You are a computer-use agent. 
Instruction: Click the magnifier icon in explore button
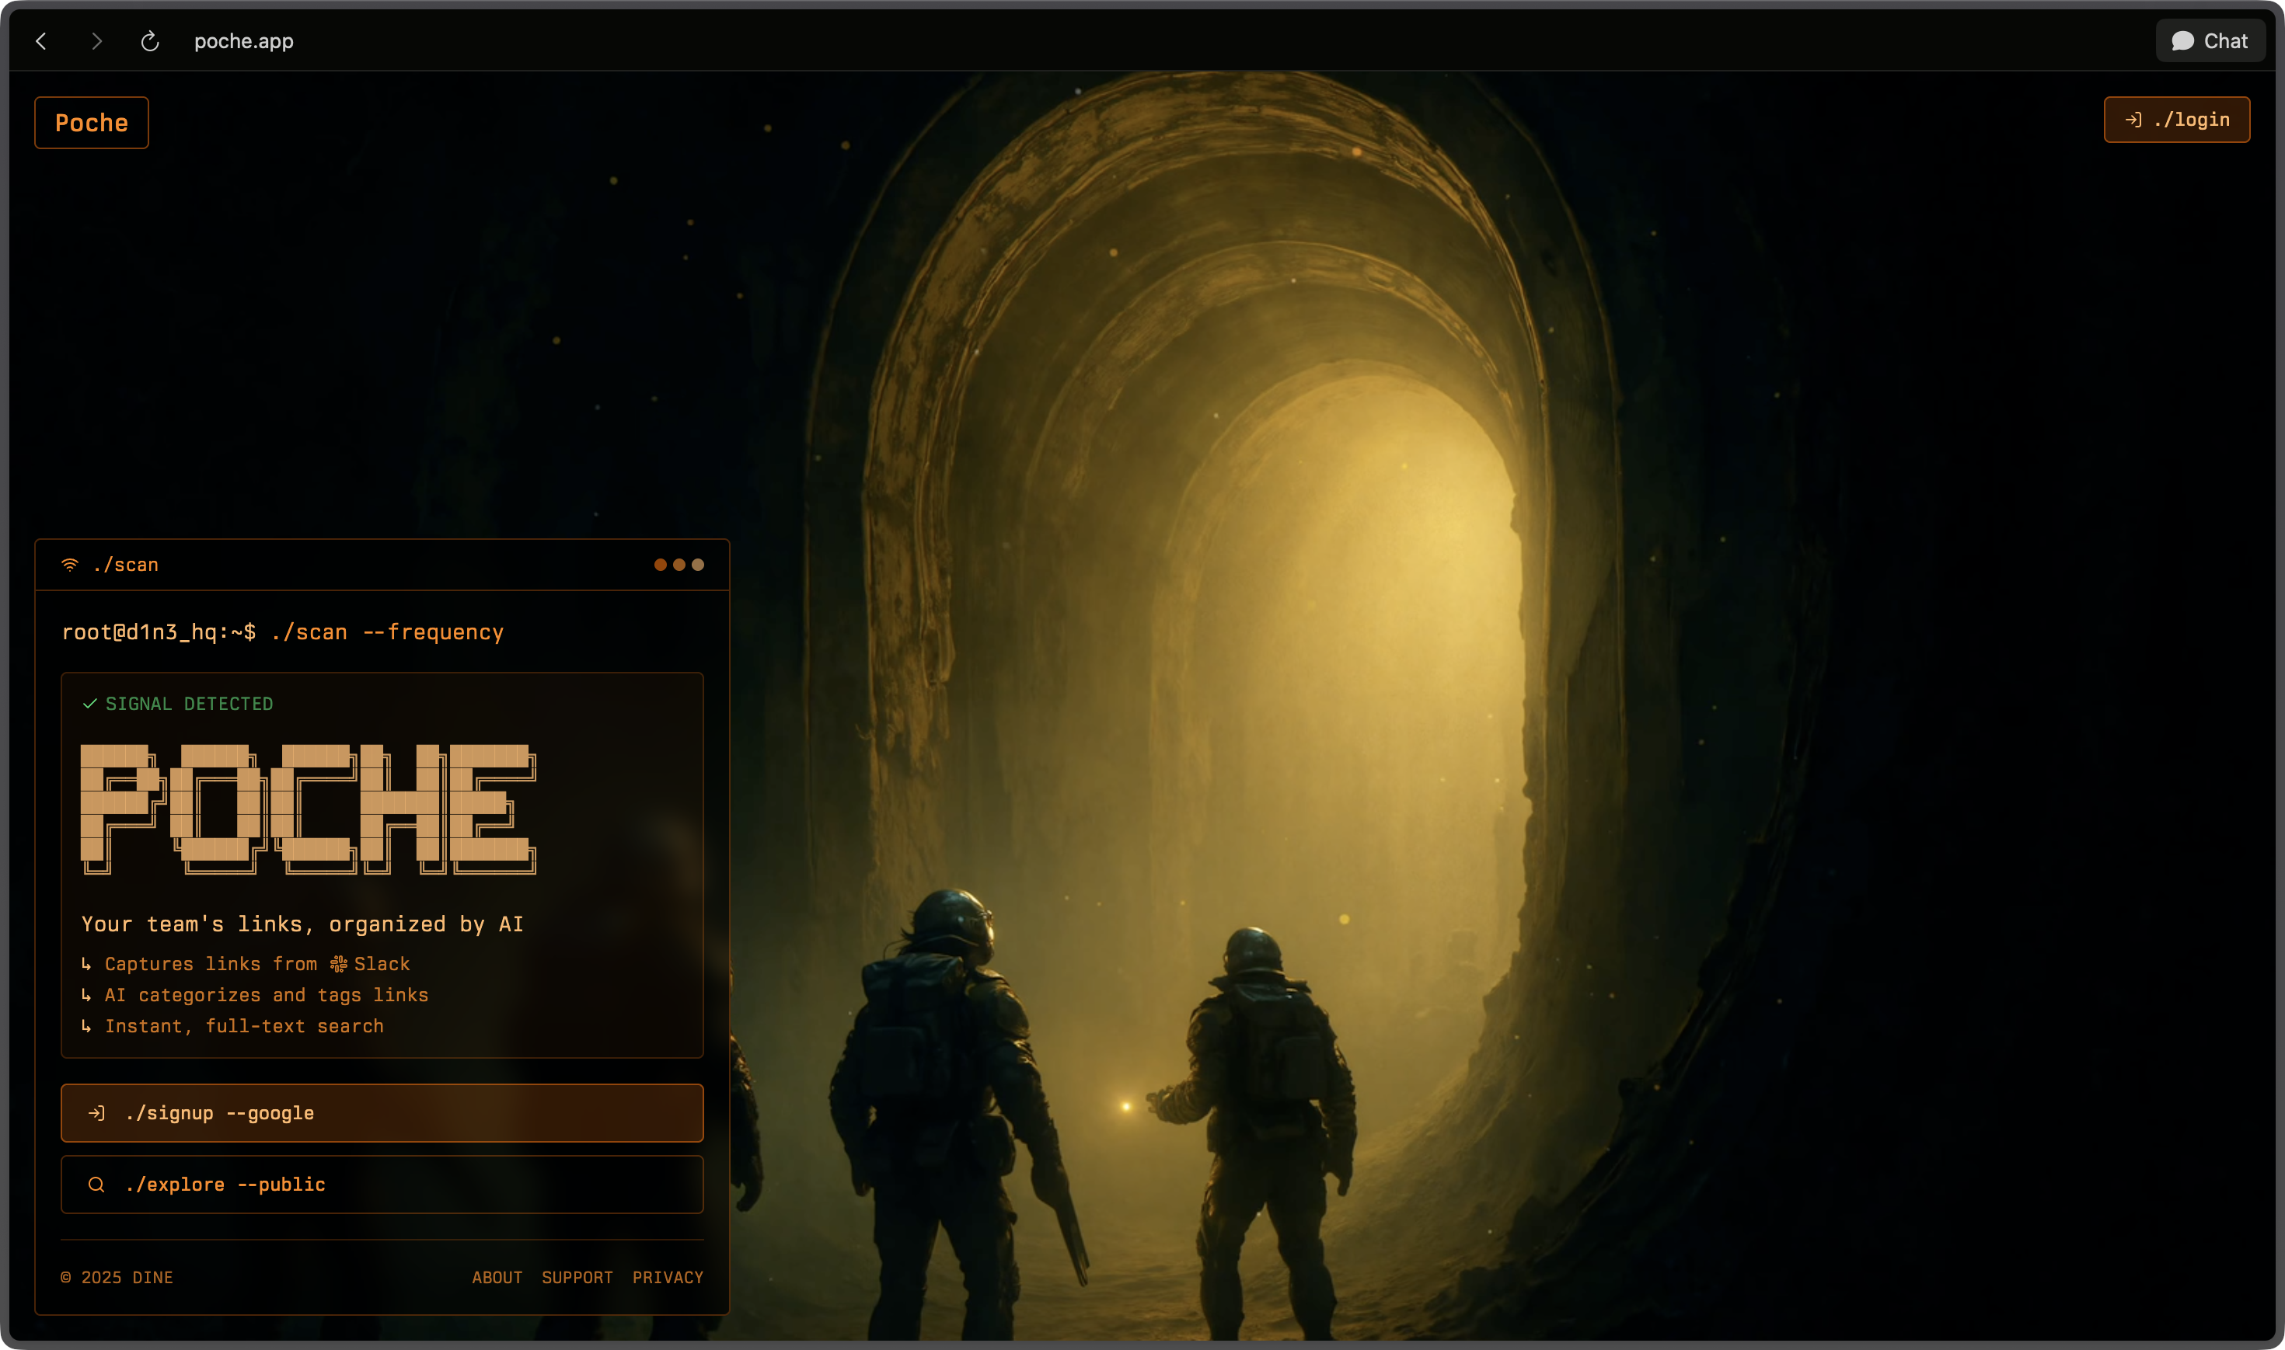point(96,1185)
